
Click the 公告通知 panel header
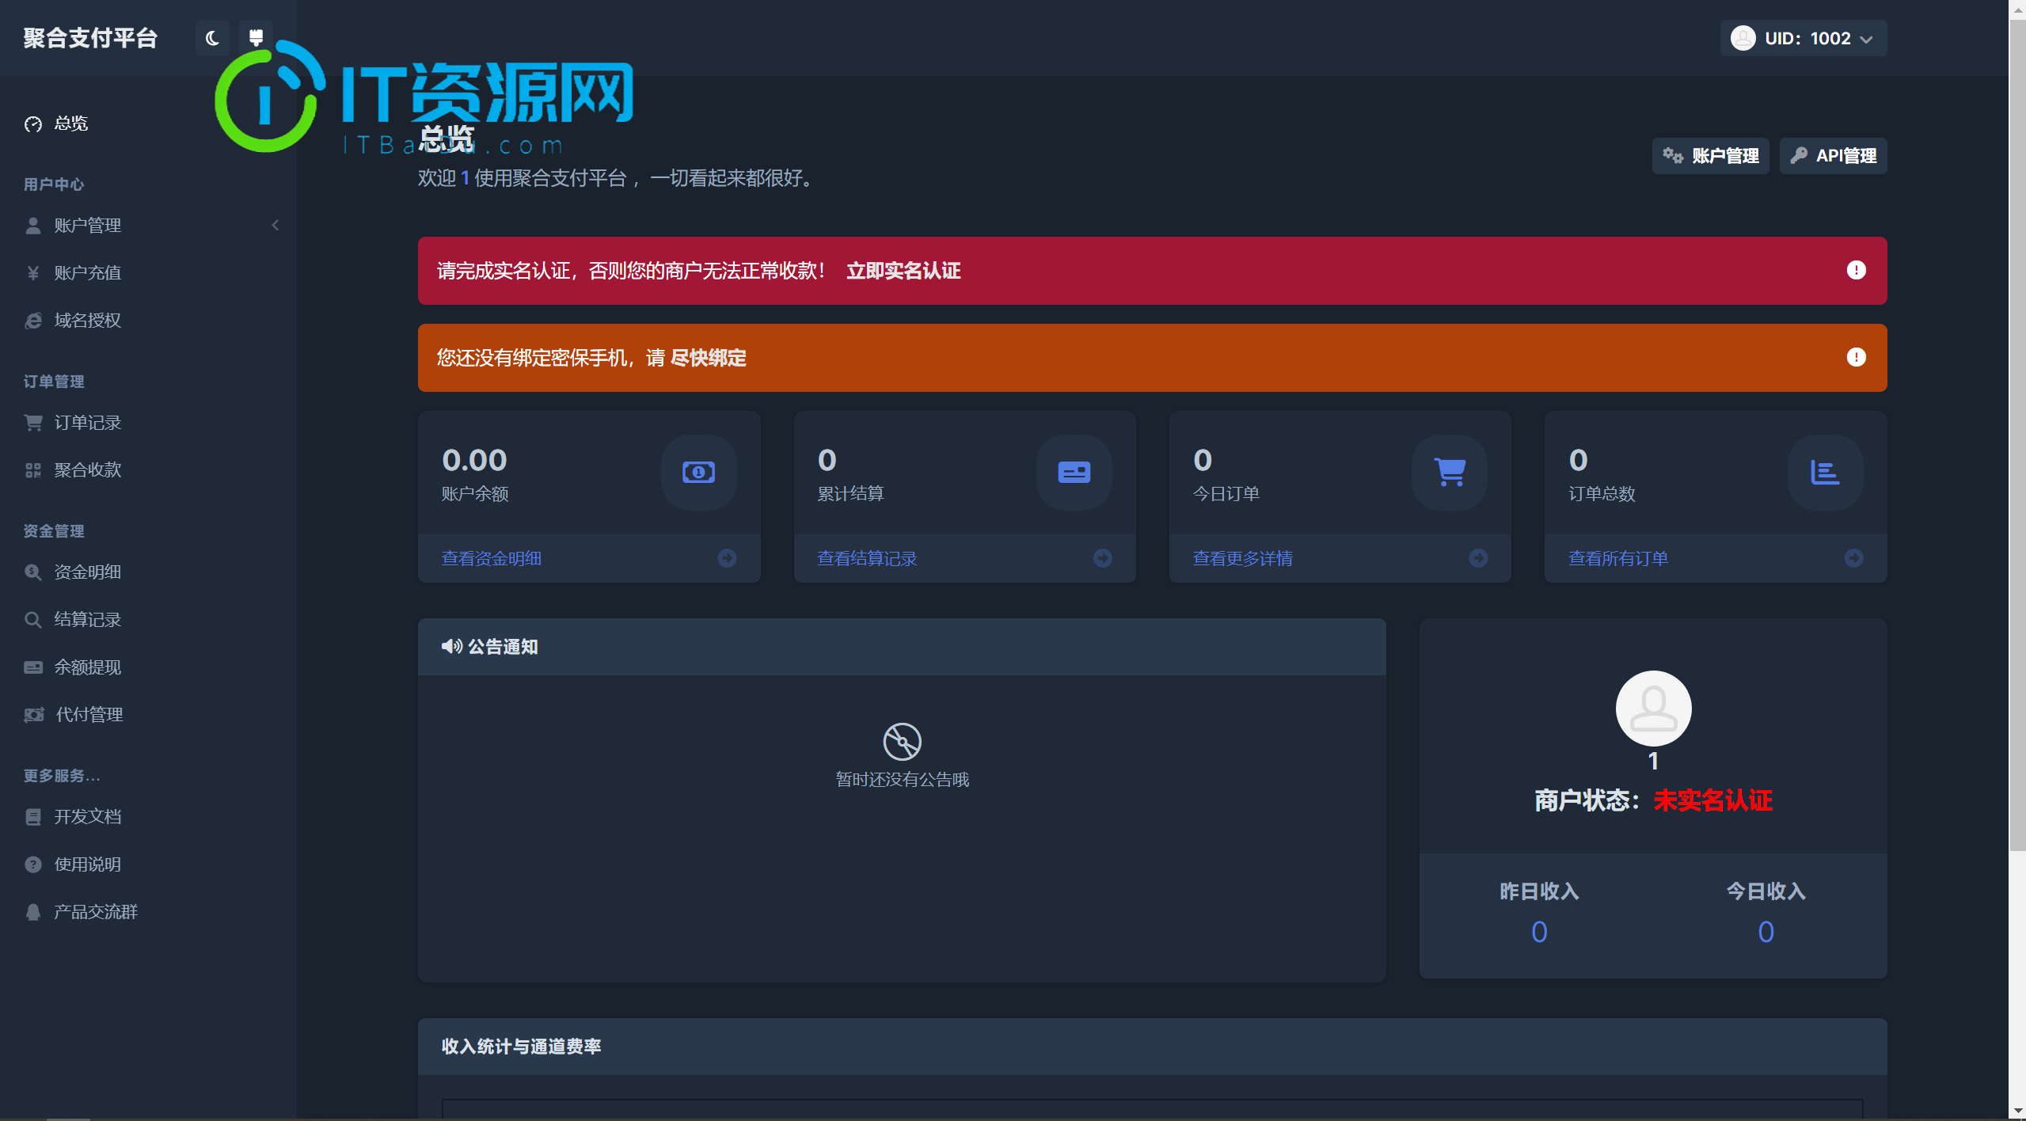coord(902,647)
